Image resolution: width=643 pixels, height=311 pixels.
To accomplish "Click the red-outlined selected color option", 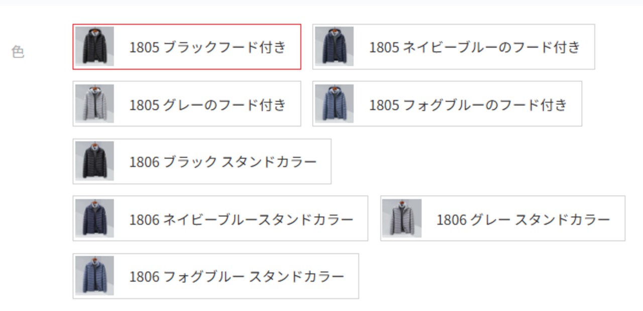I will (187, 47).
